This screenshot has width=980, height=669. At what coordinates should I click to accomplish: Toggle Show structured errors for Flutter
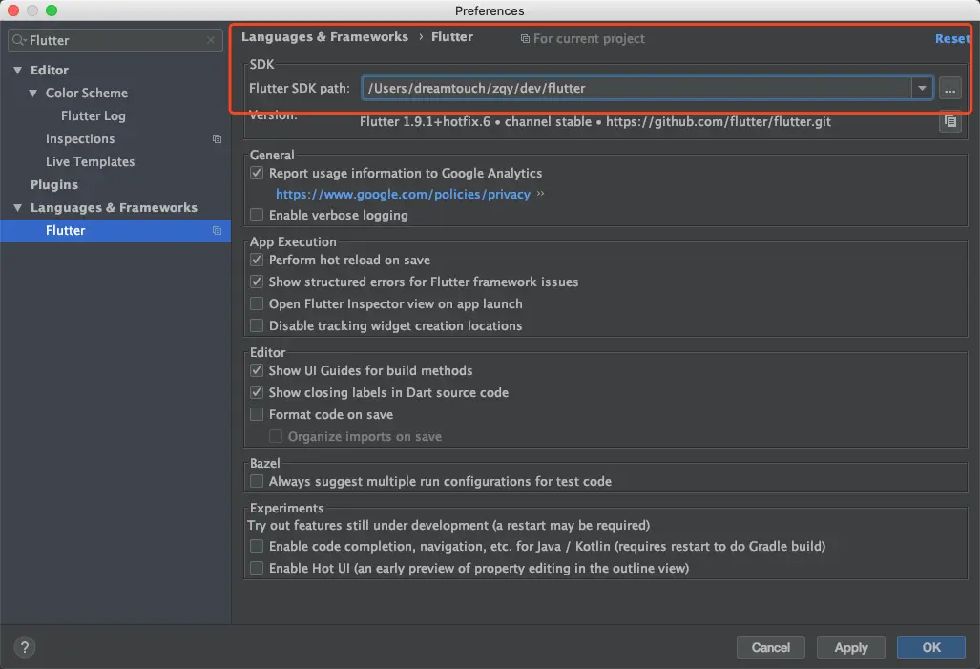click(257, 282)
